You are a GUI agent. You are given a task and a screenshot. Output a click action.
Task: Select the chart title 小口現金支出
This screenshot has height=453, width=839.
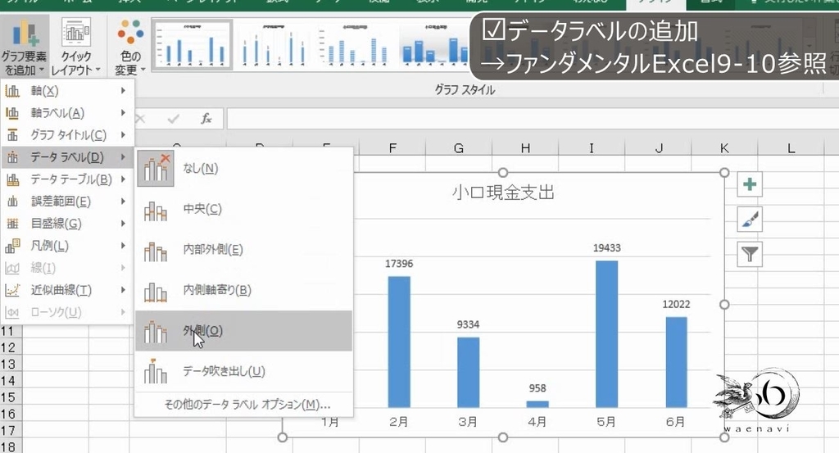(504, 193)
